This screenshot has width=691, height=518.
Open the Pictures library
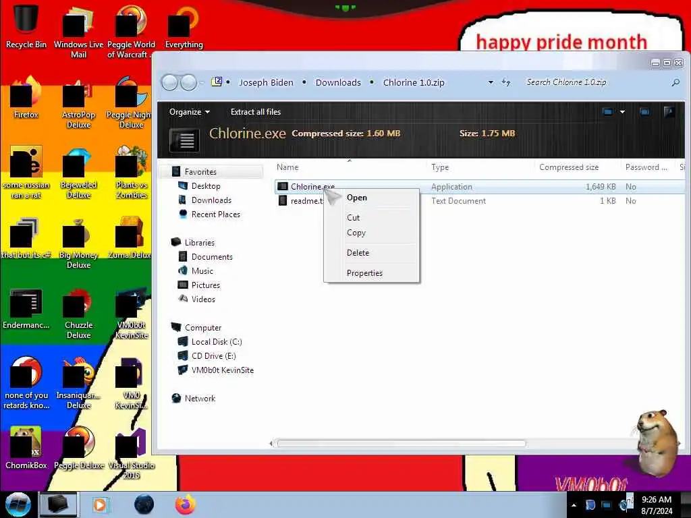(205, 285)
